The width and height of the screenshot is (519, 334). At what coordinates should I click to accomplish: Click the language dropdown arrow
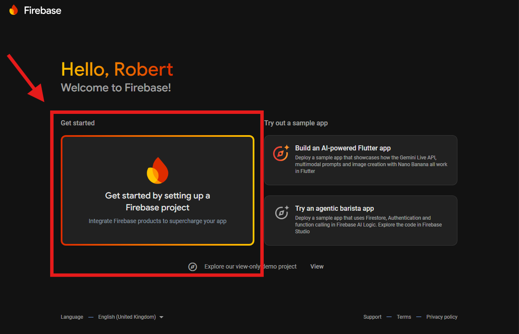click(161, 317)
